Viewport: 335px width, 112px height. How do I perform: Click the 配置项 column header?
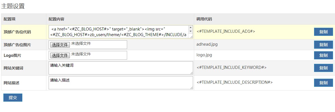[x=9, y=19]
